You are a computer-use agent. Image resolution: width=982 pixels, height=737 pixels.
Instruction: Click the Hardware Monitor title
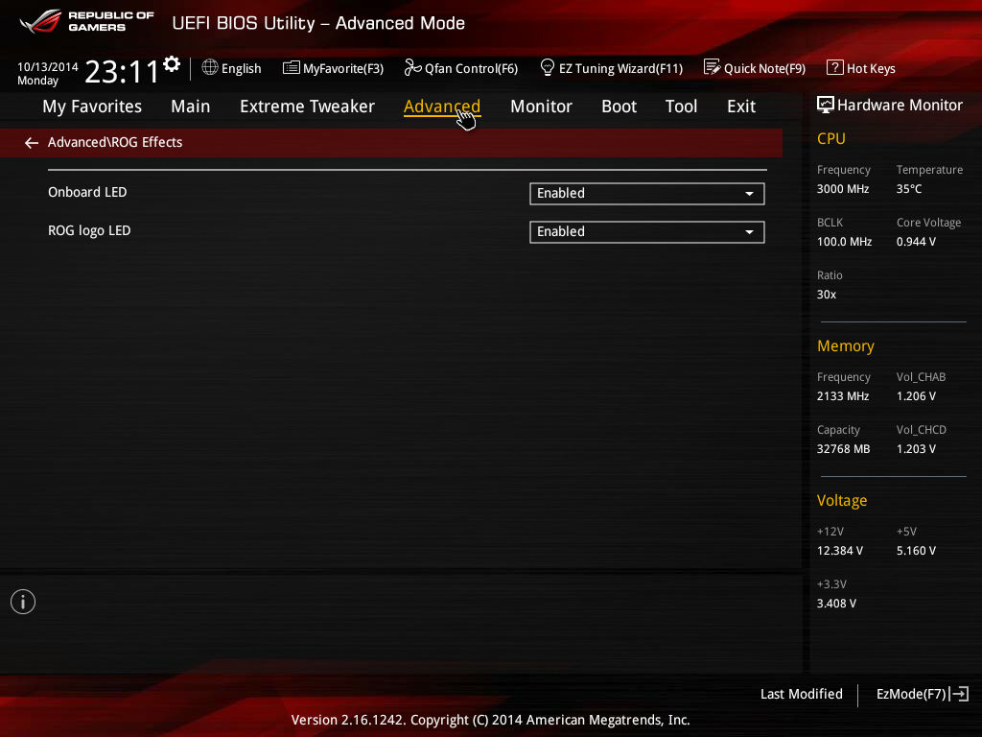[x=900, y=106]
